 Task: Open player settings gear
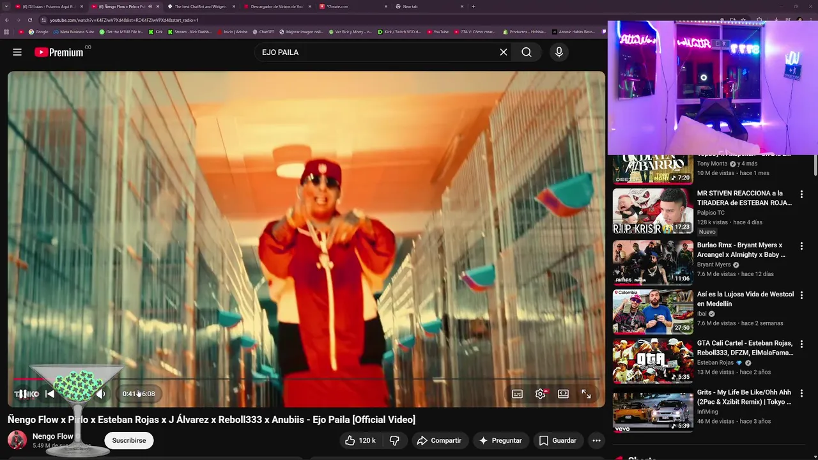(541, 394)
